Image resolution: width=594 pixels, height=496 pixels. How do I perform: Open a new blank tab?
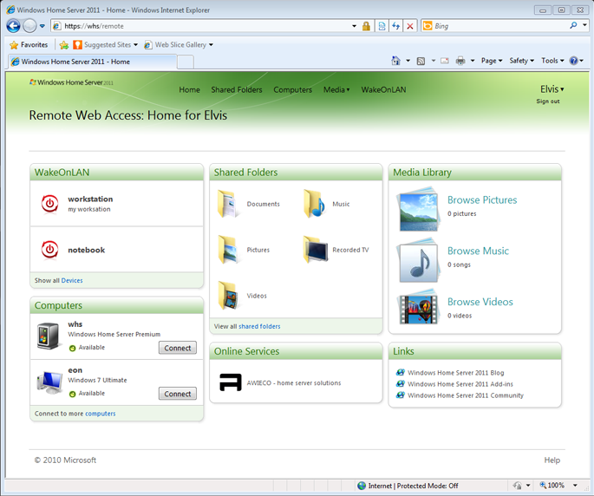186,62
